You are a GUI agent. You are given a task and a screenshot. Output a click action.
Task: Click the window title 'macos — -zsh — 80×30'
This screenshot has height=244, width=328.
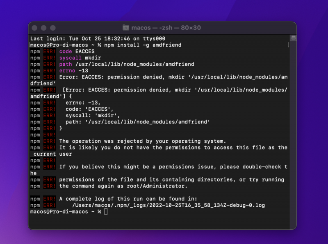click(166, 27)
